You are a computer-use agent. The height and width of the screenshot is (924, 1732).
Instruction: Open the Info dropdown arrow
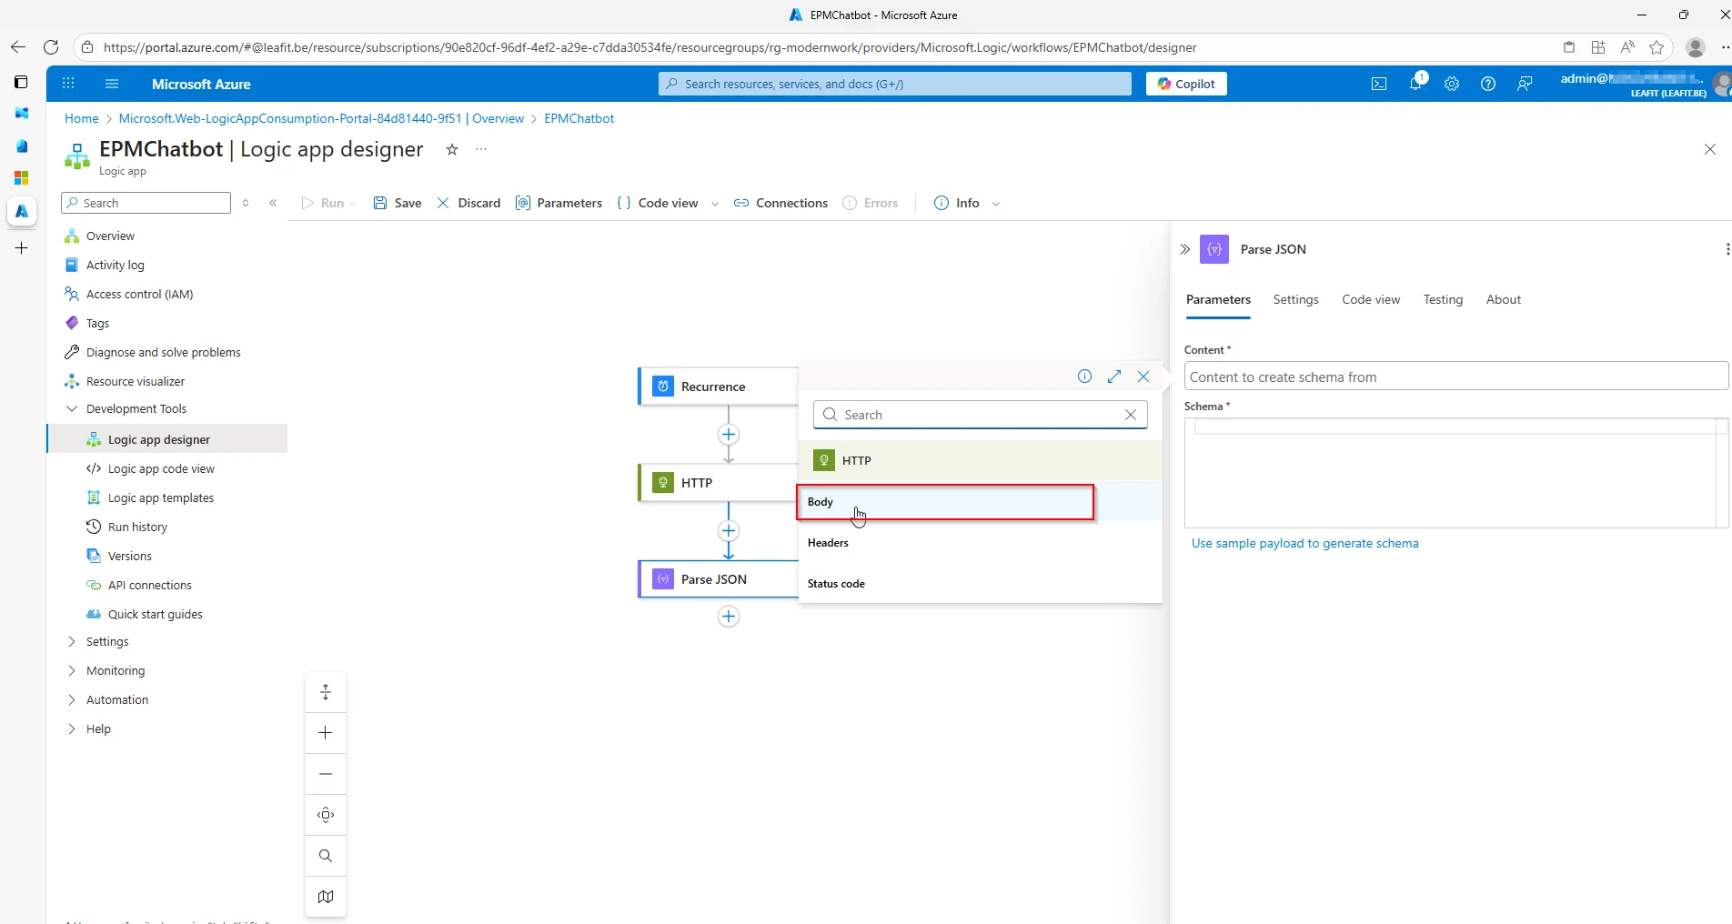995,204
